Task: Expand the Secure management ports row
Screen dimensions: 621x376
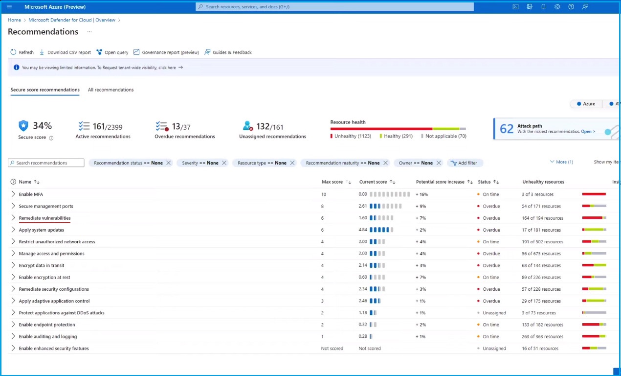Action: [x=13, y=206]
